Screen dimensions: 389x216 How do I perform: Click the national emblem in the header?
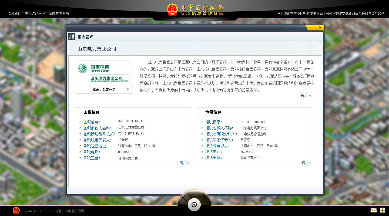click(x=172, y=10)
